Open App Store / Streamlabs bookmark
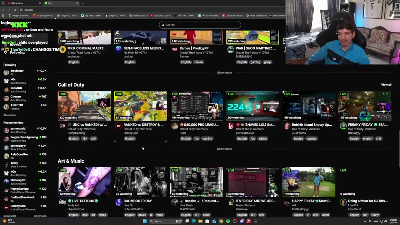This screenshot has height=225, width=400. click(92, 15)
